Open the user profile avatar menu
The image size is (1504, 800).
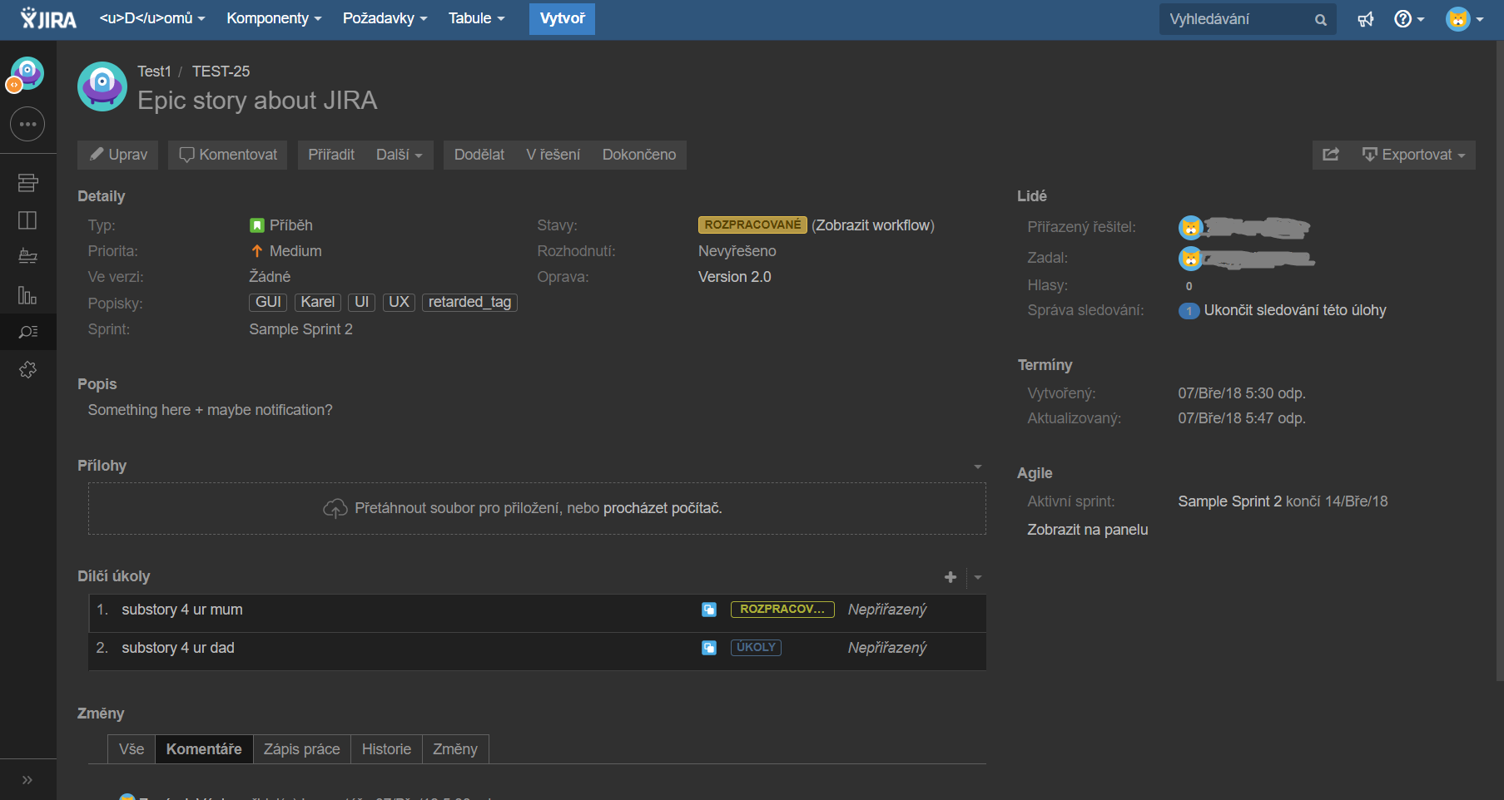click(x=1464, y=18)
